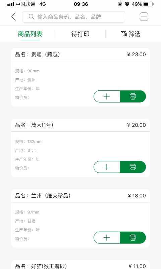Click the search magnifier icon
The image size is (161, 269).
32,17
